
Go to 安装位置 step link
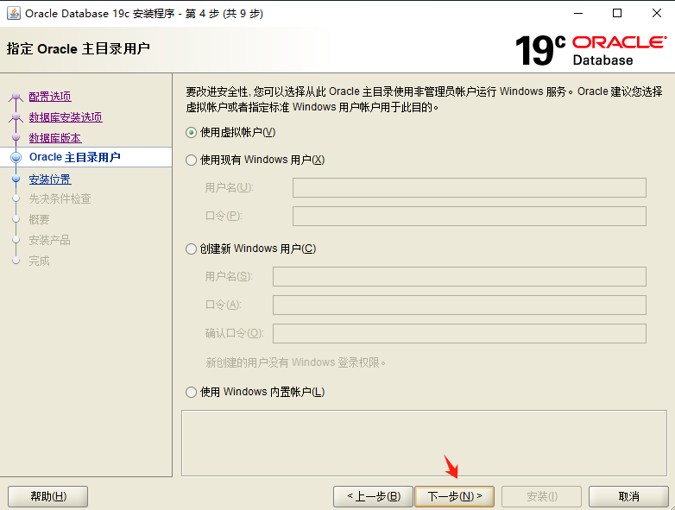[x=50, y=179]
